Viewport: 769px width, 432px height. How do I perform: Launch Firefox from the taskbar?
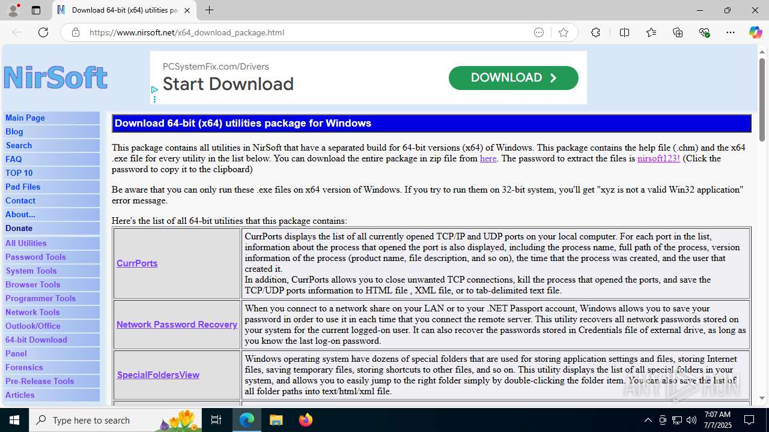[x=305, y=420]
